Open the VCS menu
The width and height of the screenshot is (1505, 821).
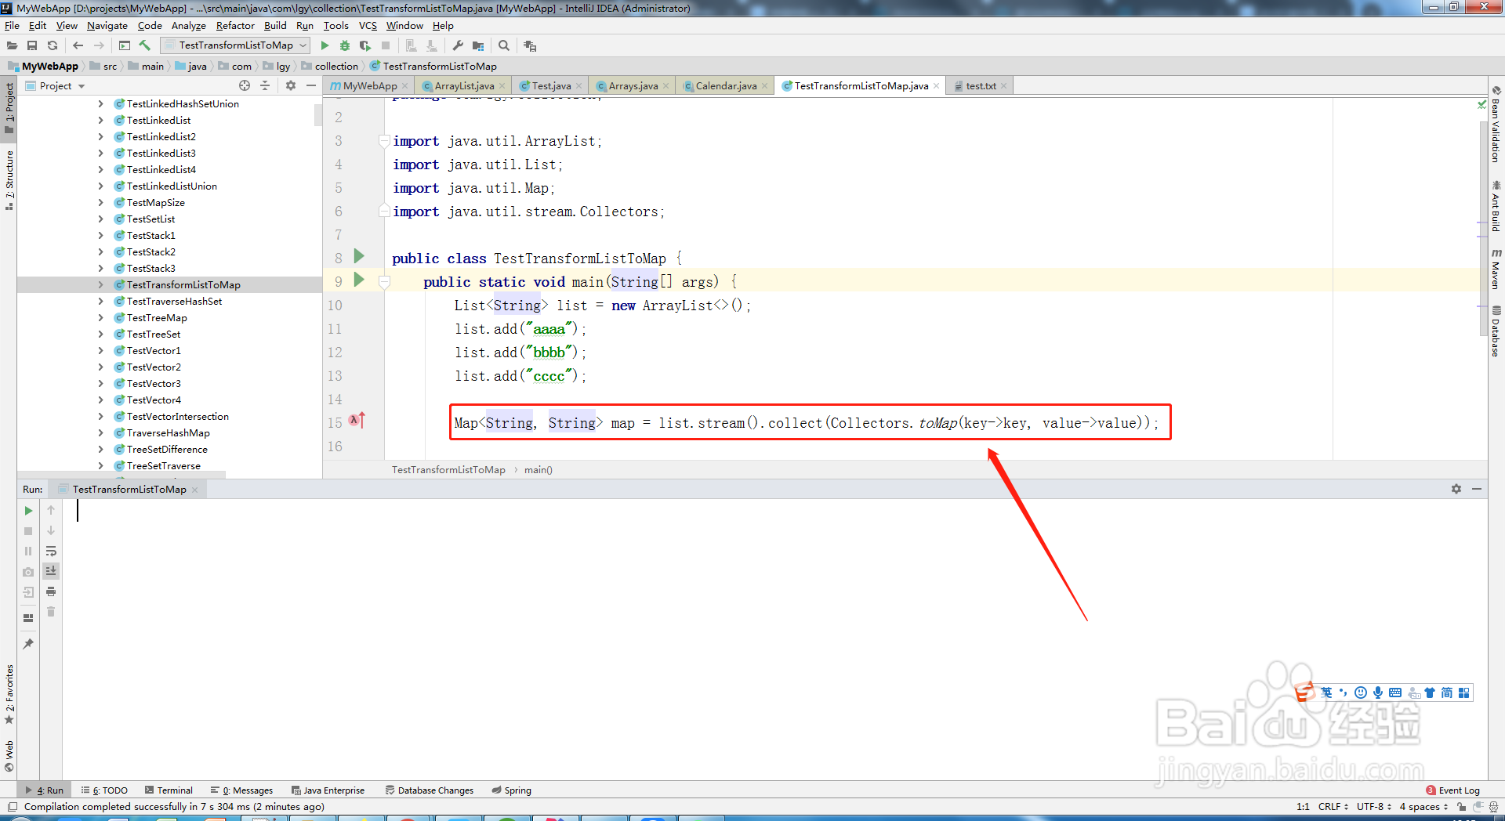point(368,26)
